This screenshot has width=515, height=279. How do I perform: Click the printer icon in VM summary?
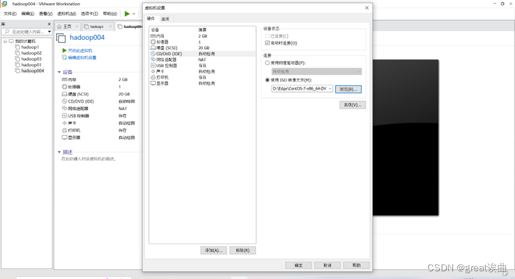pos(64,130)
